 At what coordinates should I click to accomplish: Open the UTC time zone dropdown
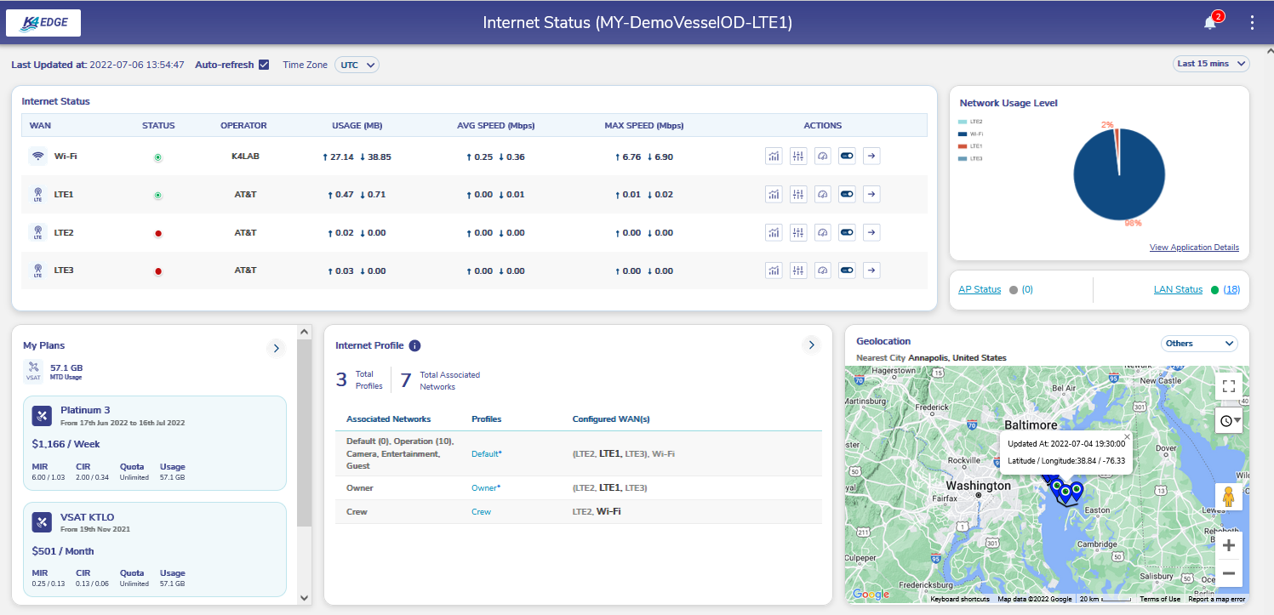[357, 65]
